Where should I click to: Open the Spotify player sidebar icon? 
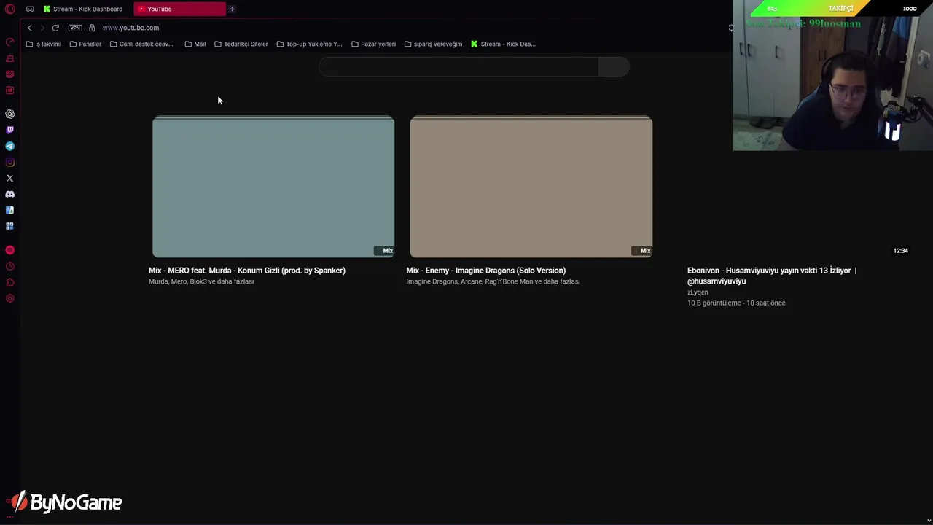[x=9, y=250]
